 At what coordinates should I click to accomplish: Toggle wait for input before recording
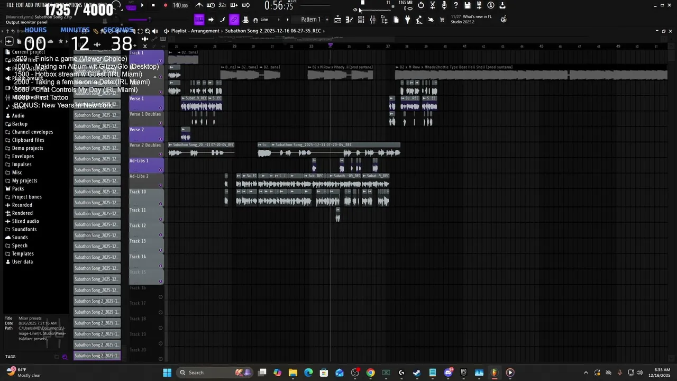click(211, 5)
